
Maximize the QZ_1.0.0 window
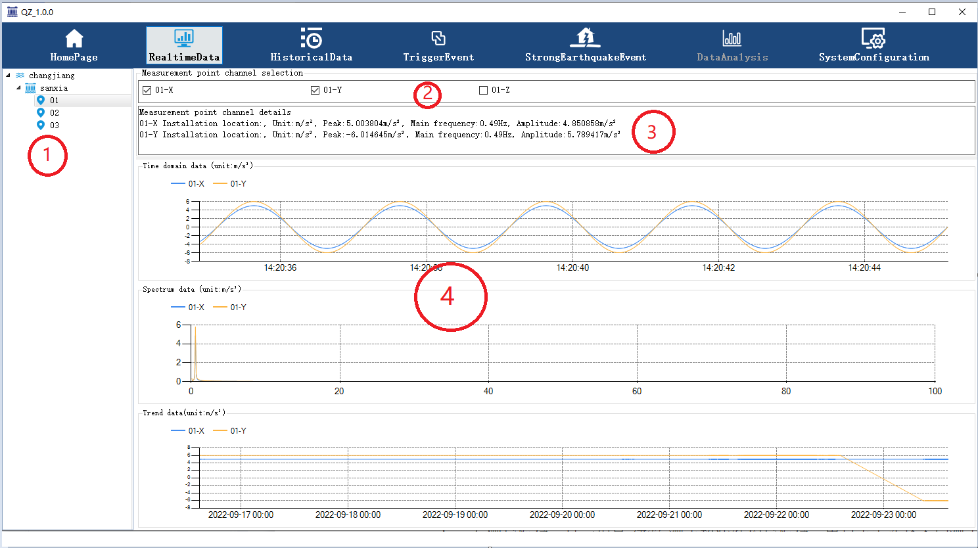[x=932, y=12]
